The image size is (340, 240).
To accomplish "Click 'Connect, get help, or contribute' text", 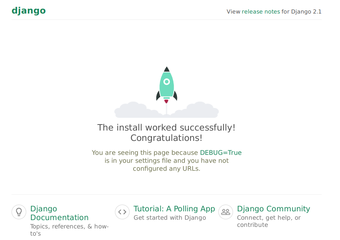I will (269, 221).
